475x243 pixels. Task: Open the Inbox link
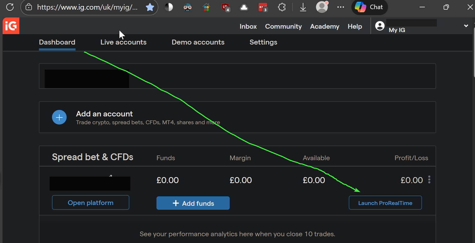click(248, 26)
